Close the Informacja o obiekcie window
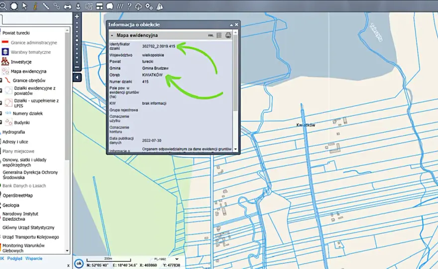438x269 pixels. 236,24
